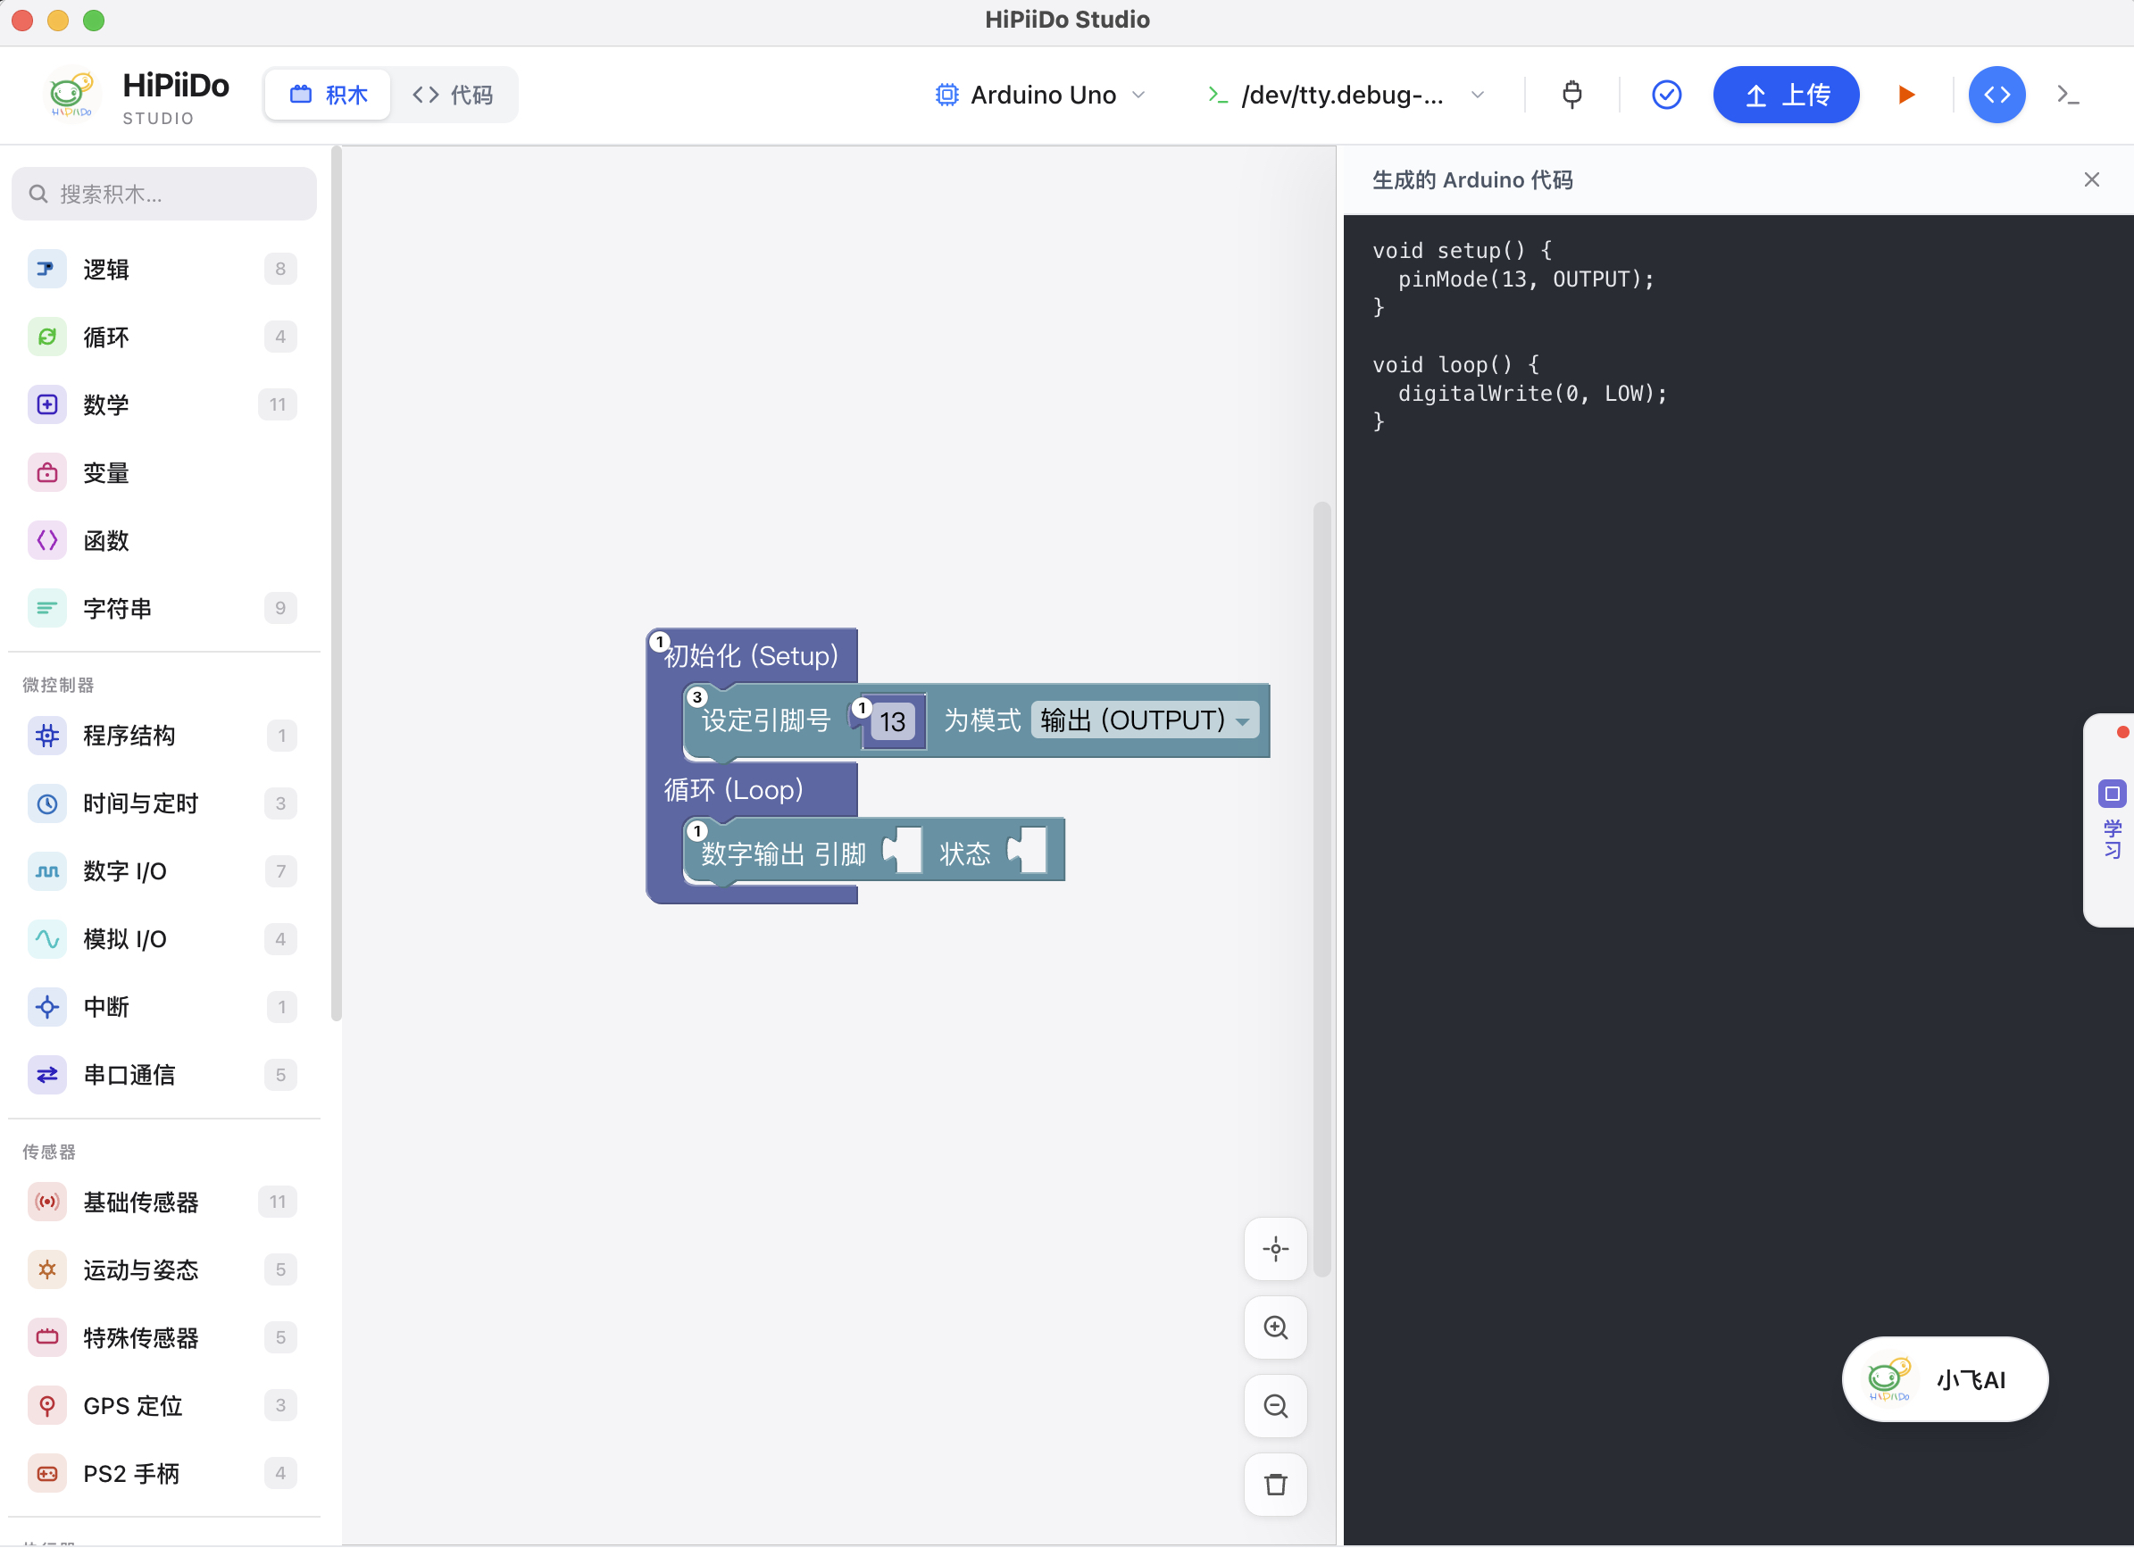Click the empty 状态 input slot
Screen dimensions: 2134x1548
pos(1027,850)
